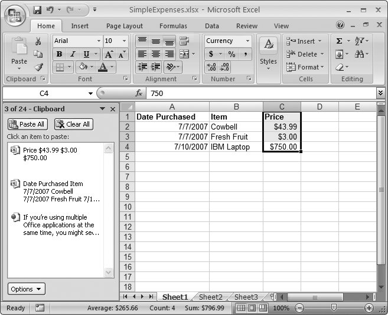The height and width of the screenshot is (315, 388).
Task: Click AutoSum sigma icon
Action: point(339,41)
